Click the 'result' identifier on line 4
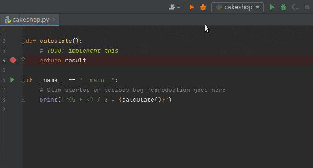Viewport: 313px width, 168px height. (76, 60)
